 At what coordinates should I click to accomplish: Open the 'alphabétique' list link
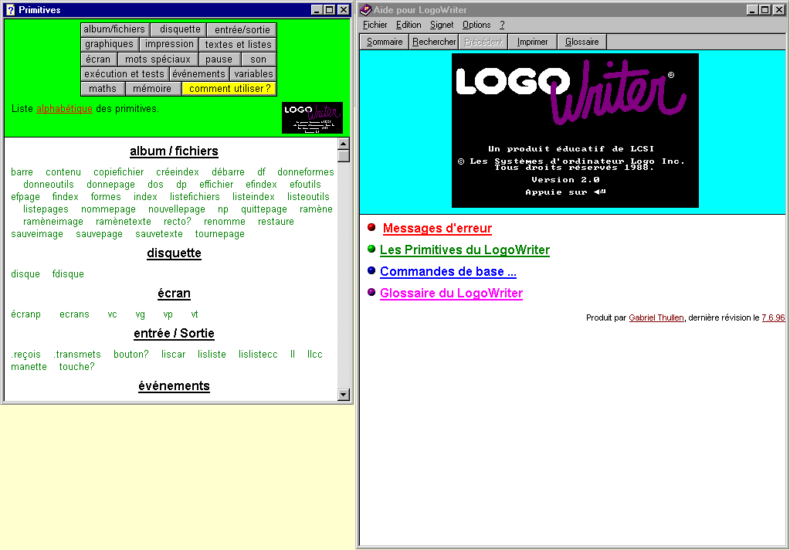coord(64,109)
